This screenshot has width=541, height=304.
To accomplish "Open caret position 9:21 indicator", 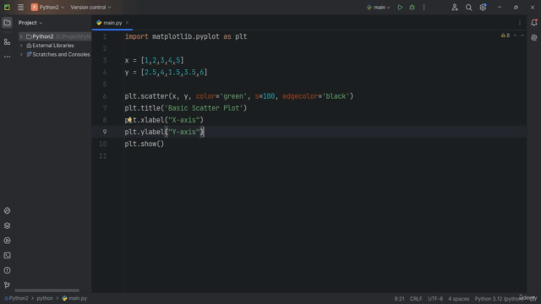I will point(399,299).
